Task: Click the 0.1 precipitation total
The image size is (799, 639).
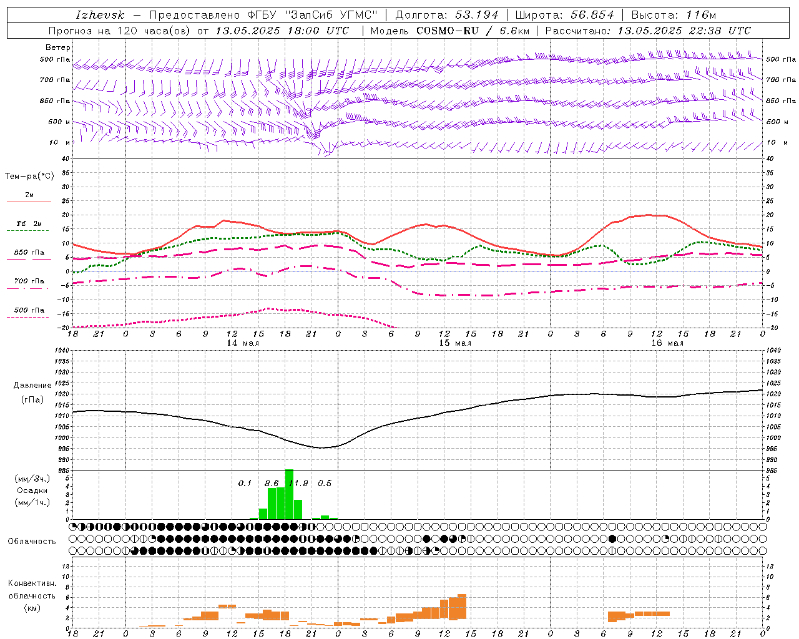Action: click(x=245, y=483)
